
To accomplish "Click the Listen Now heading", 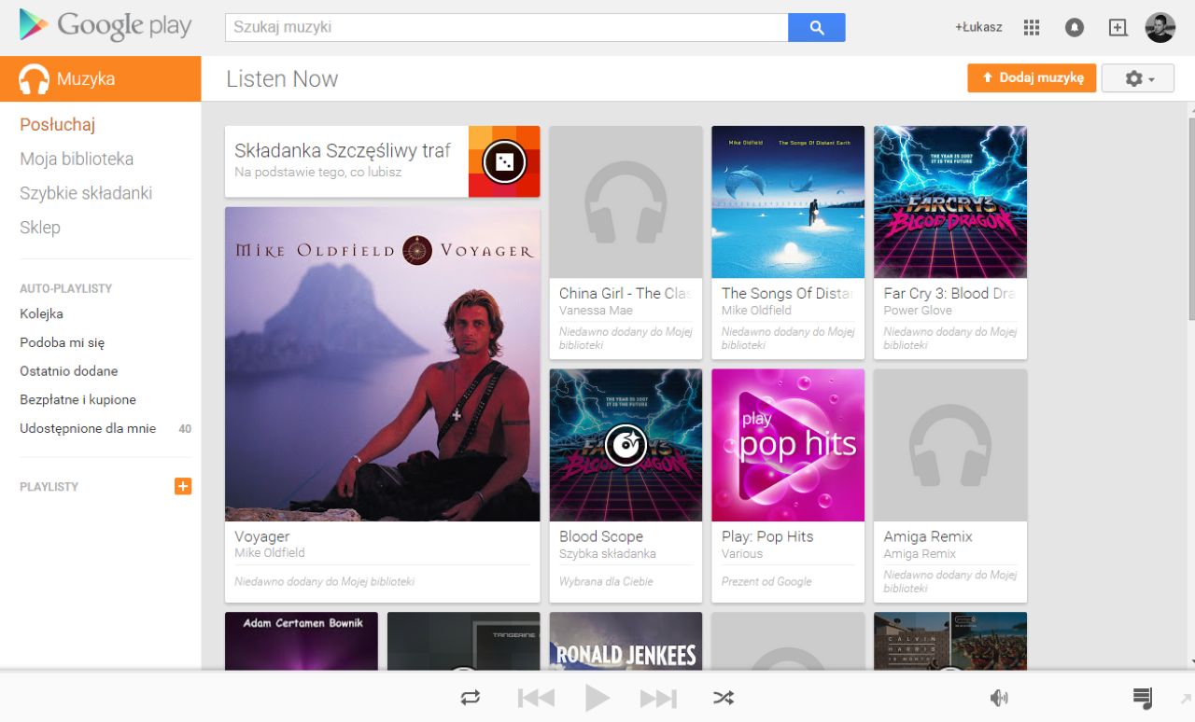I will click(x=282, y=79).
